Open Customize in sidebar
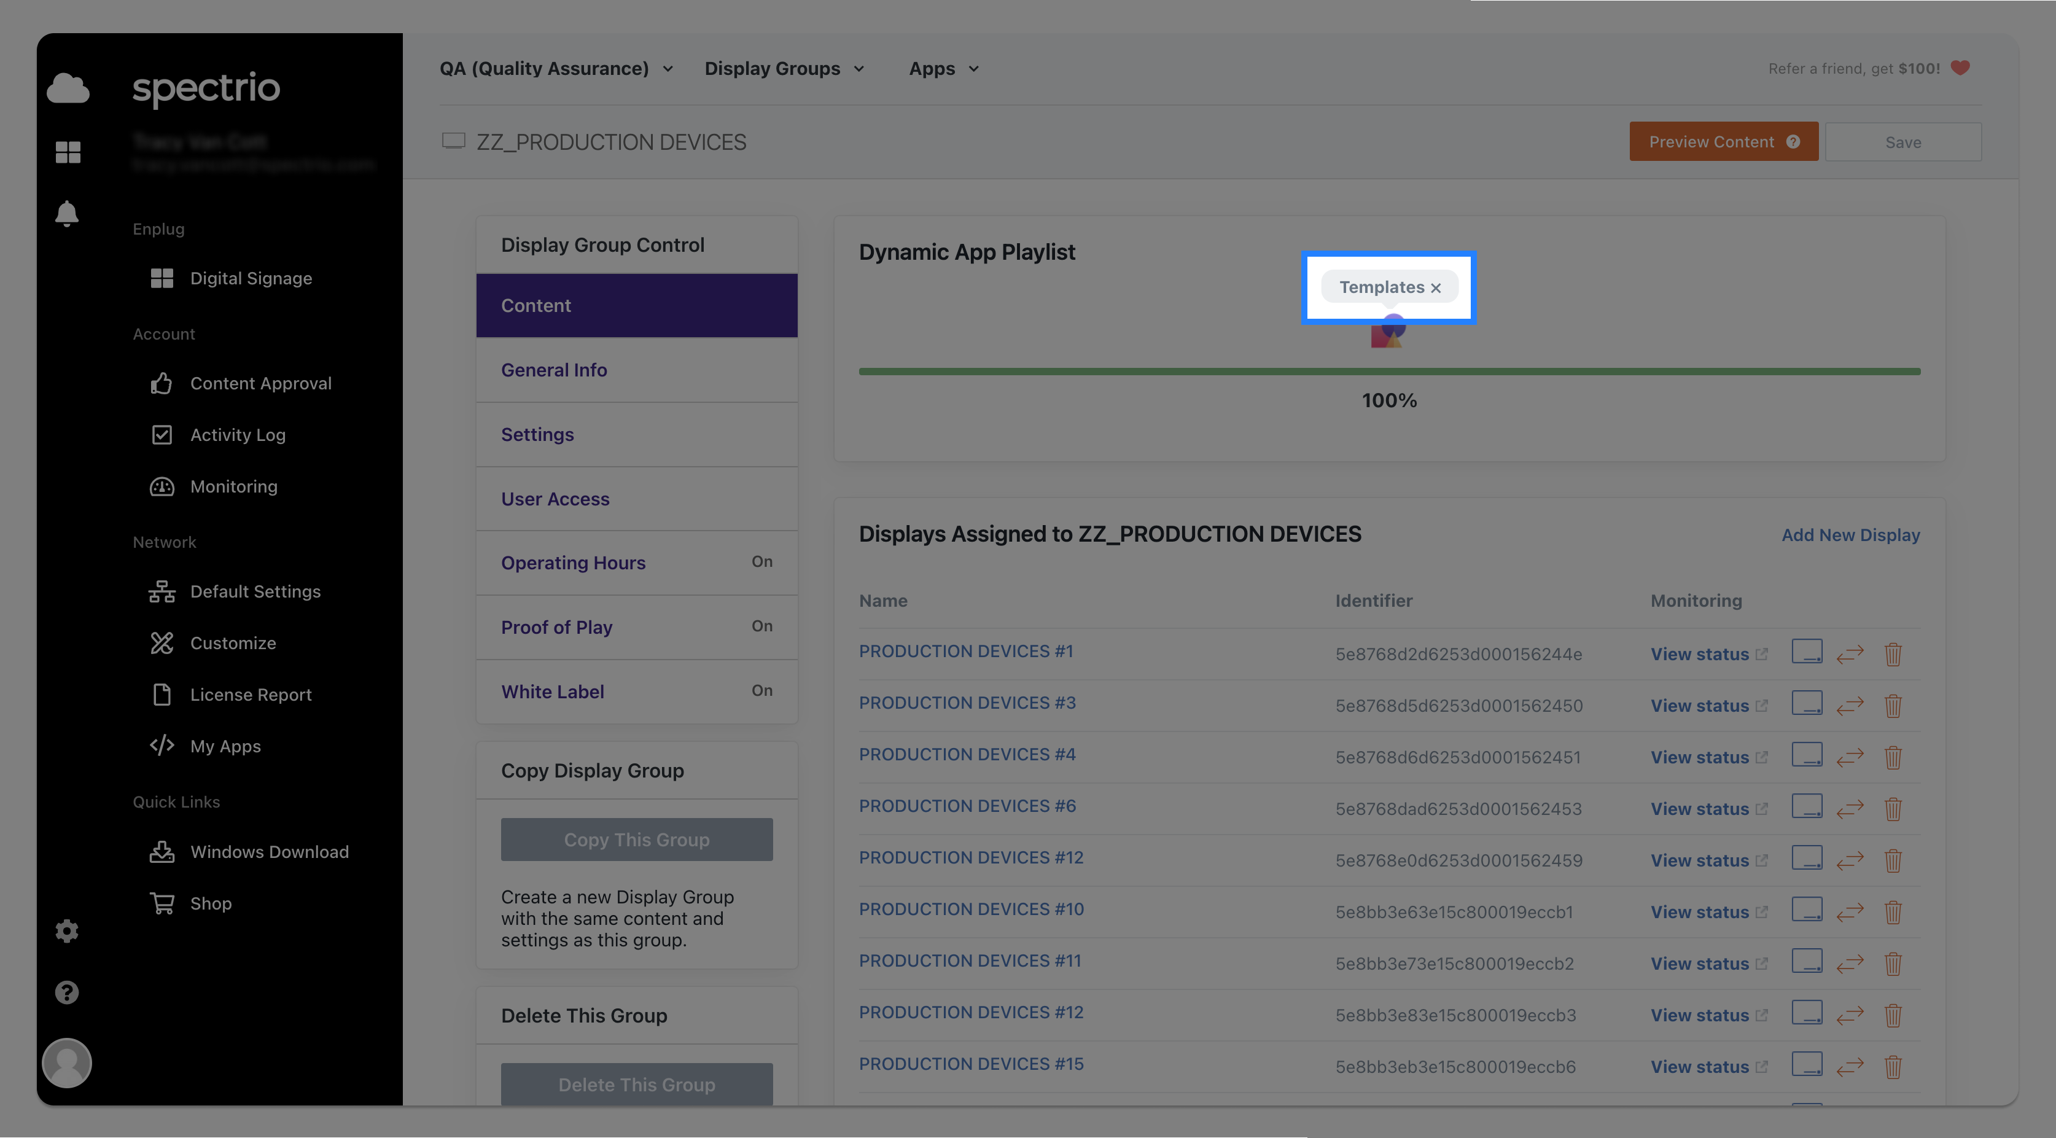Viewport: 2056px width, 1138px height. tap(212, 643)
